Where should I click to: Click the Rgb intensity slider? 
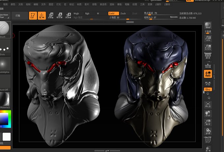(90, 18)
